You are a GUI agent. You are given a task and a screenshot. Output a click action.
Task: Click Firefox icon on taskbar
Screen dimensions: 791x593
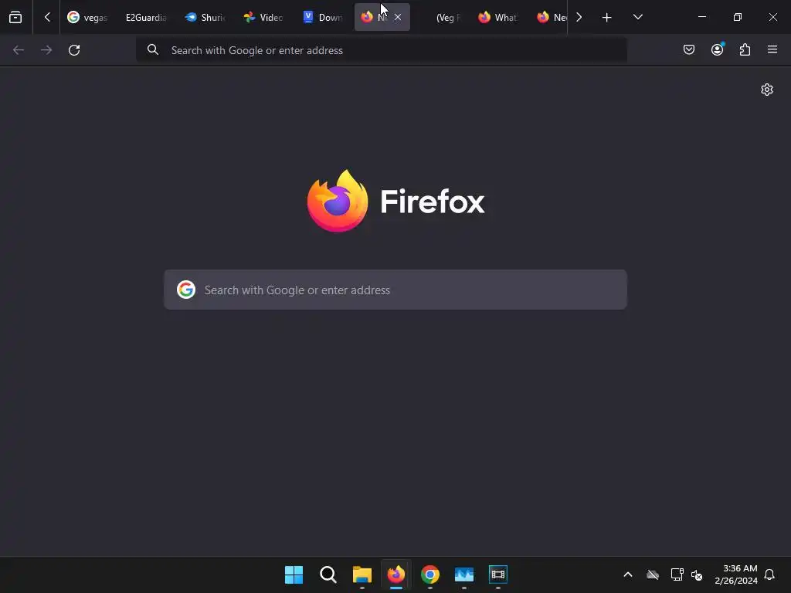point(396,574)
